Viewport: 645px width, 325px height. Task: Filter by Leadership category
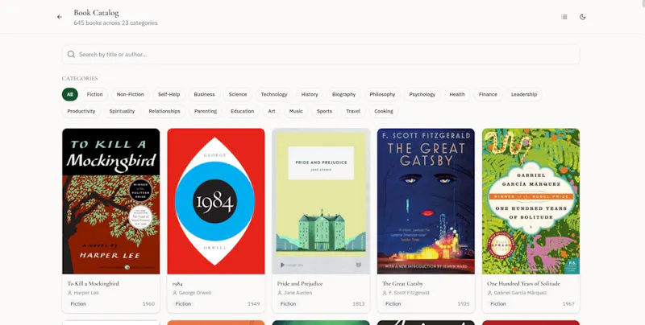(x=523, y=94)
